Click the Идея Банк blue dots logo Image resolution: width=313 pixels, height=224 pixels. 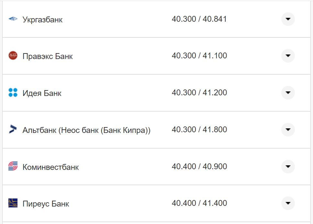13,93
